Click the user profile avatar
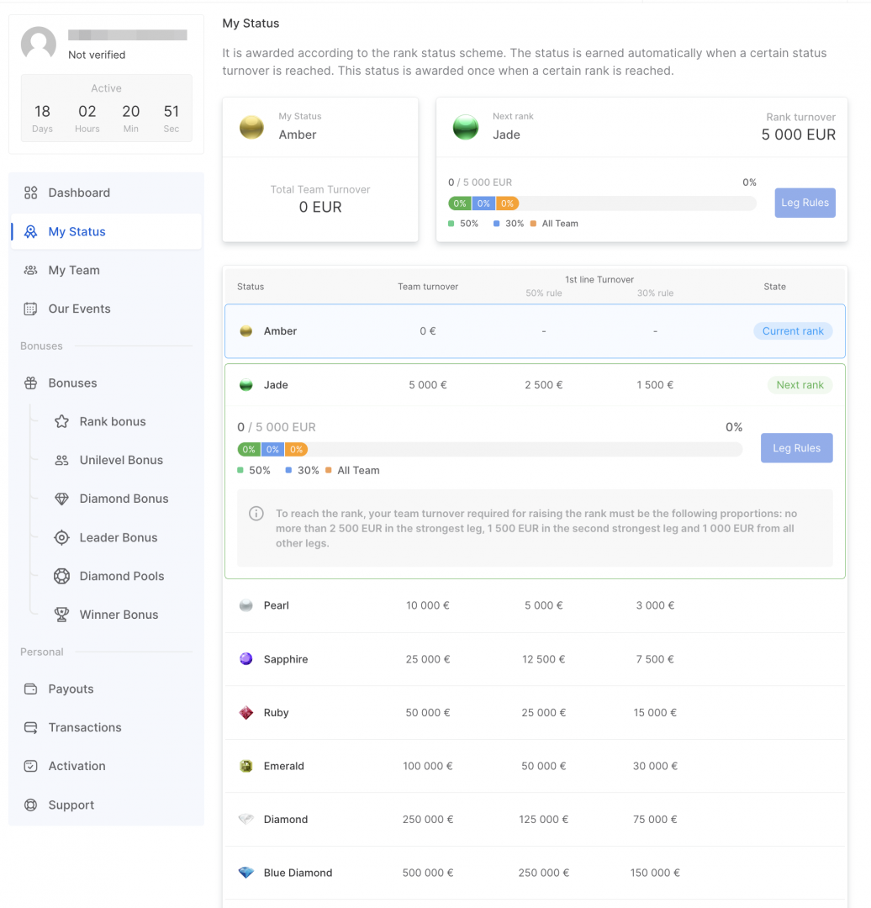This screenshot has height=908, width=871. pyautogui.click(x=39, y=44)
